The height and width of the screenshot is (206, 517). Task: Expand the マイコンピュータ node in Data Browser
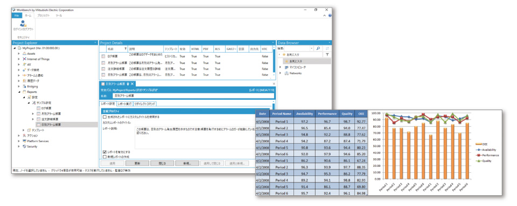[x=281, y=67]
